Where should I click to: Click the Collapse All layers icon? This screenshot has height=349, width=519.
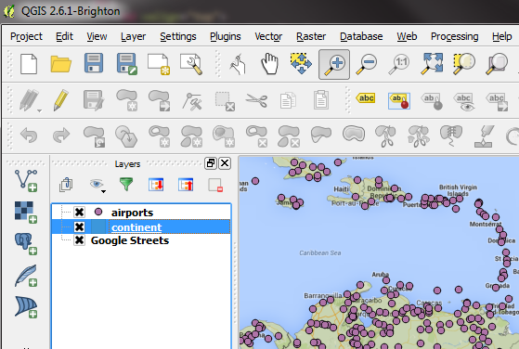click(x=186, y=185)
